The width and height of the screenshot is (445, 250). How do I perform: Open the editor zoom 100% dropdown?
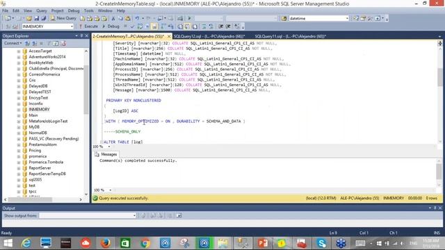(109, 147)
